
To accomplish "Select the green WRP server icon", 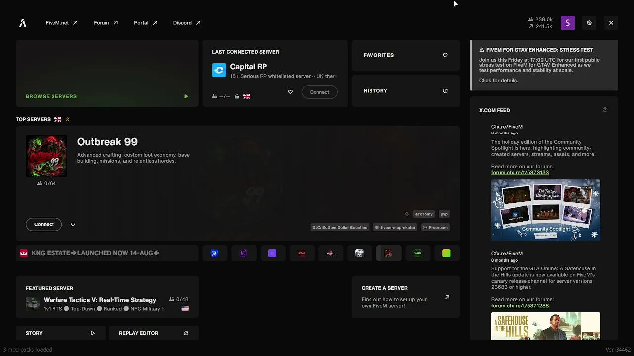I will (x=418, y=253).
